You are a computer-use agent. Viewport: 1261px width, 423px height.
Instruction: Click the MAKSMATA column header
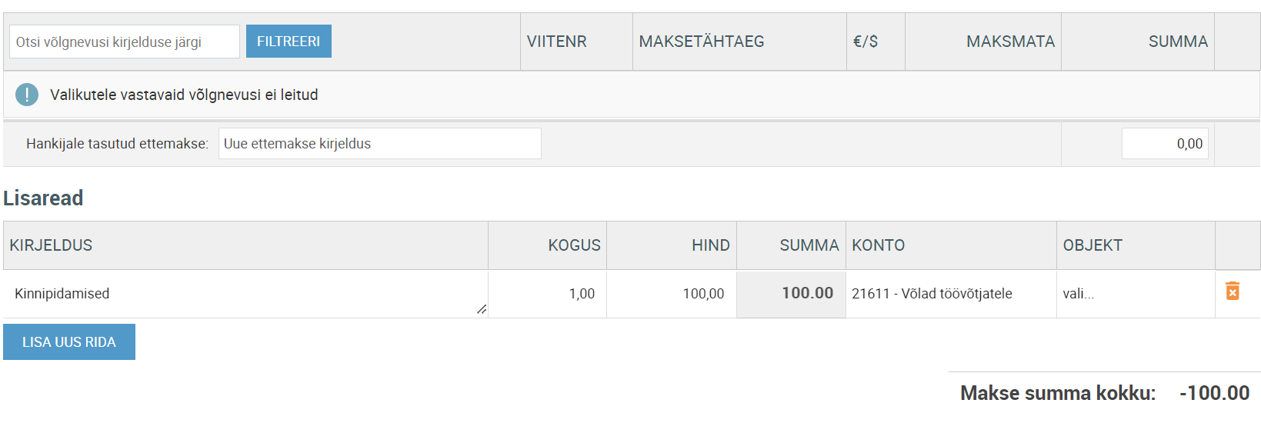click(x=1010, y=42)
